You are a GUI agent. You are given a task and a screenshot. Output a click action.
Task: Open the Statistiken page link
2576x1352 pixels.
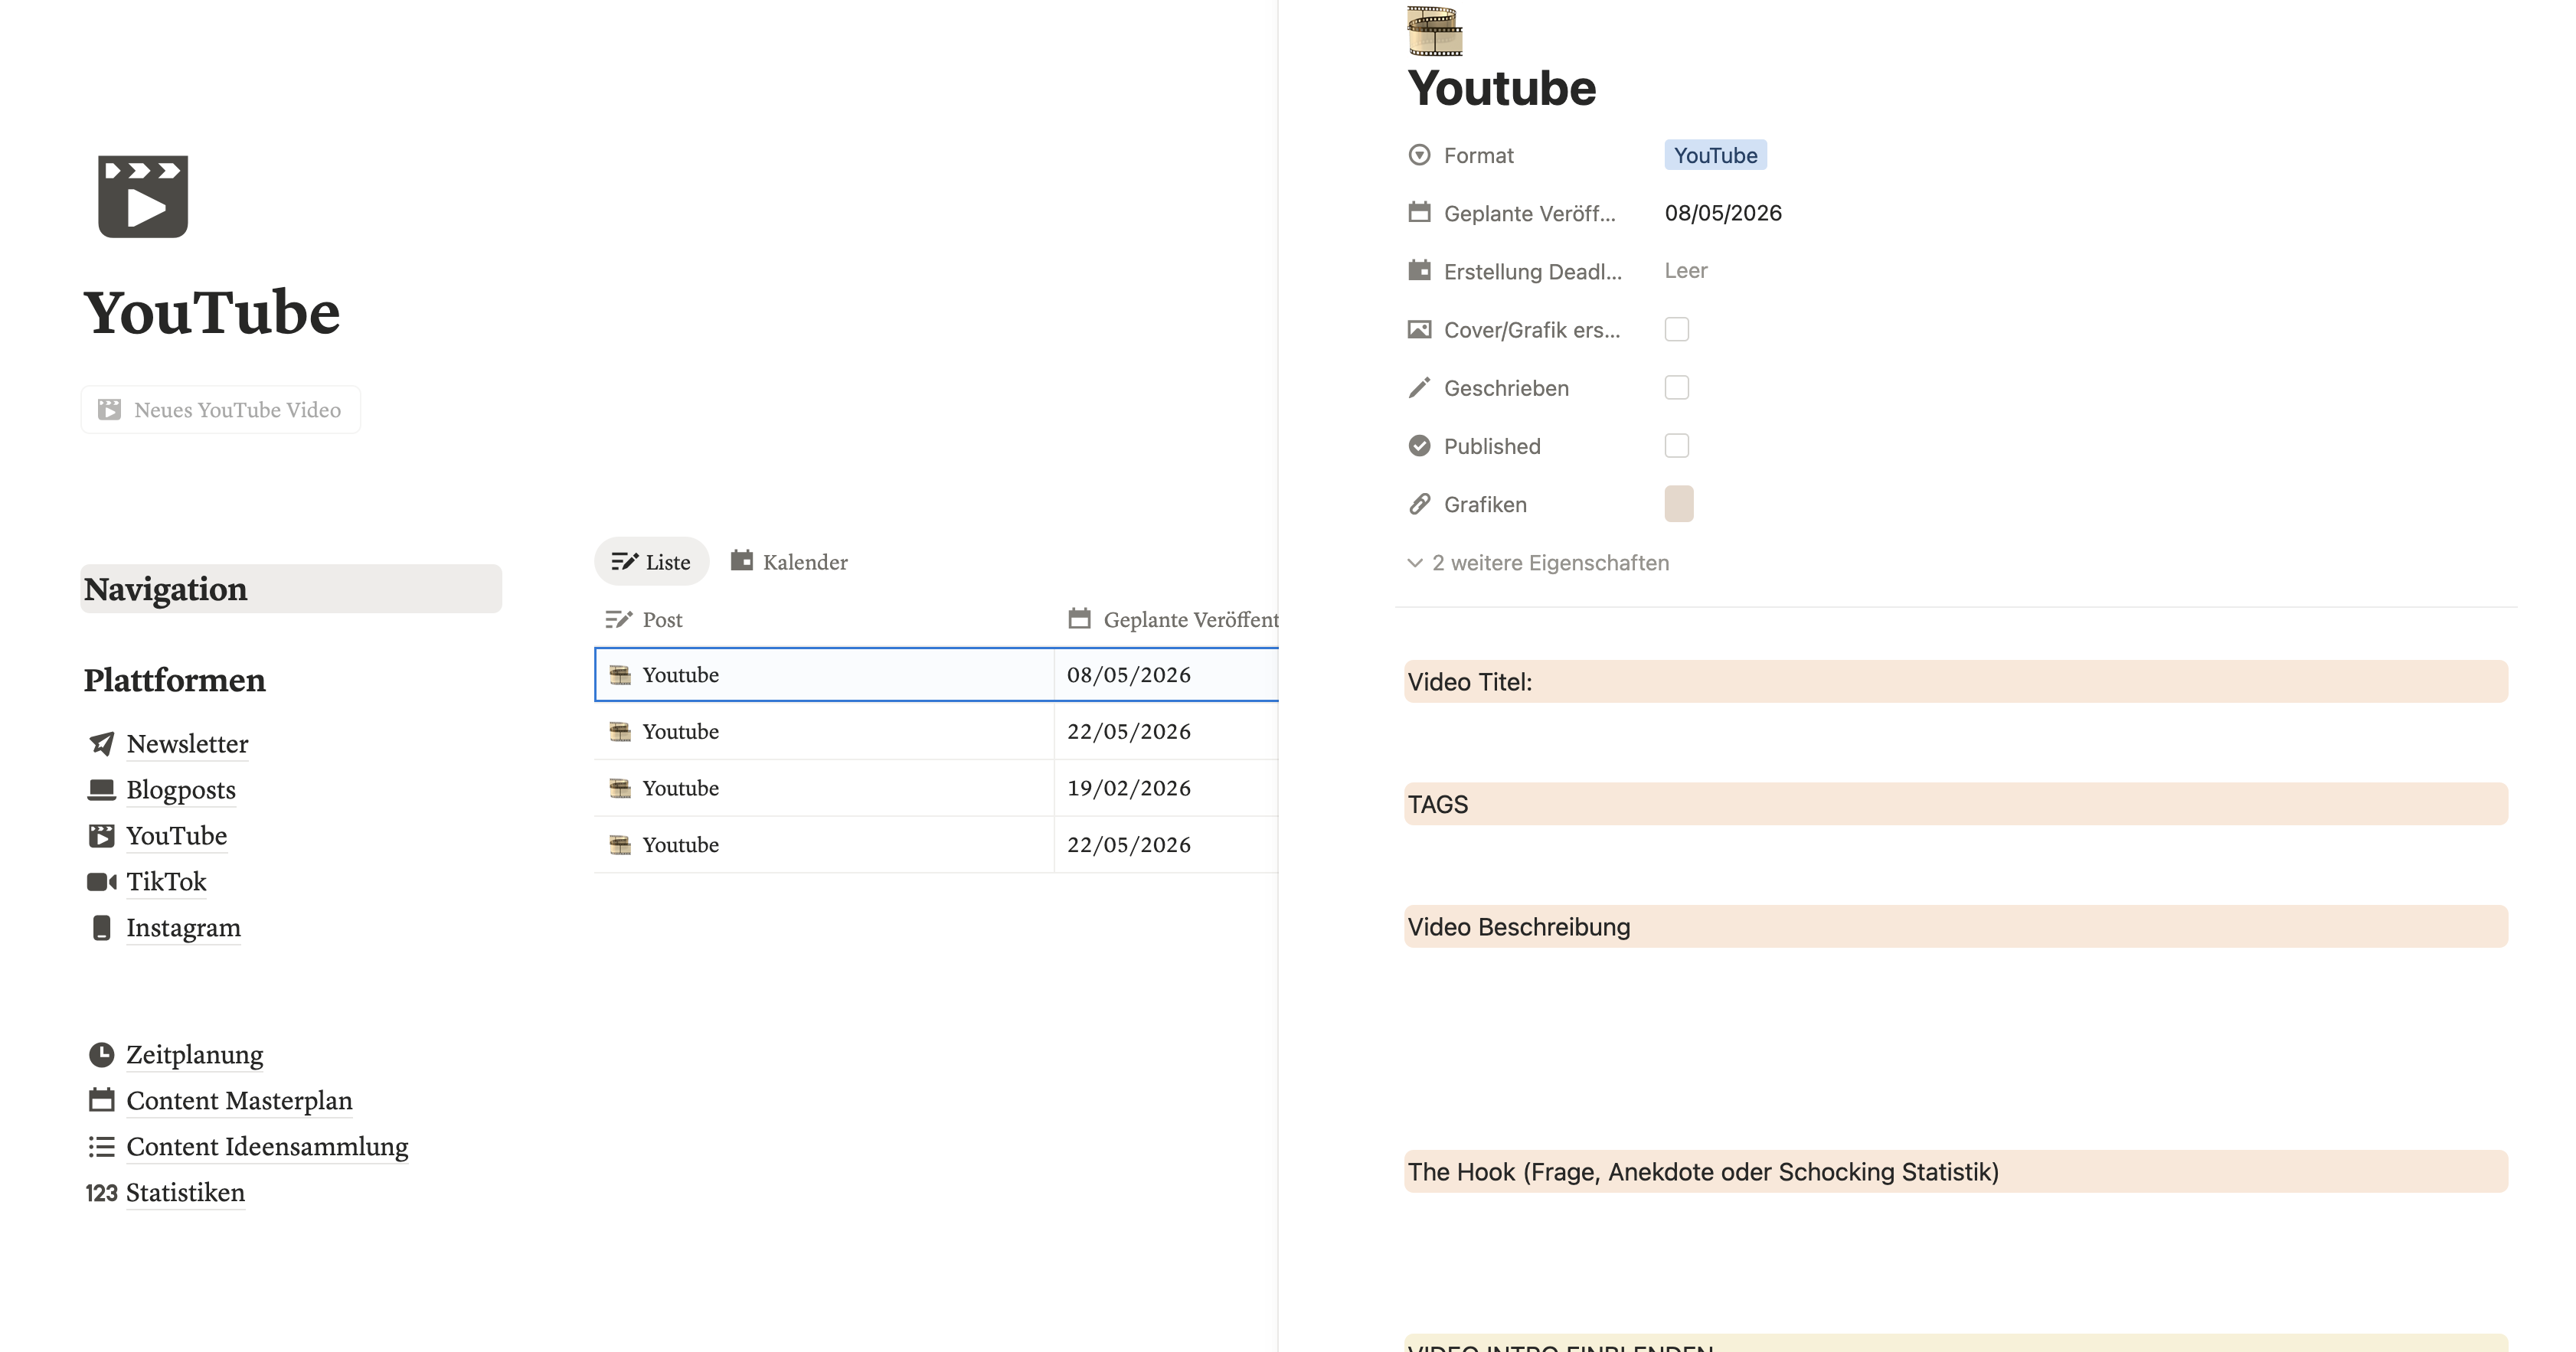point(185,1193)
